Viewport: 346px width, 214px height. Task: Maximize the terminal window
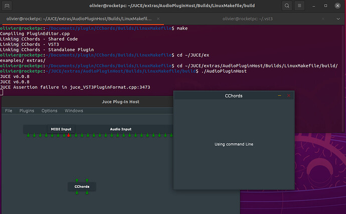point(326,6)
